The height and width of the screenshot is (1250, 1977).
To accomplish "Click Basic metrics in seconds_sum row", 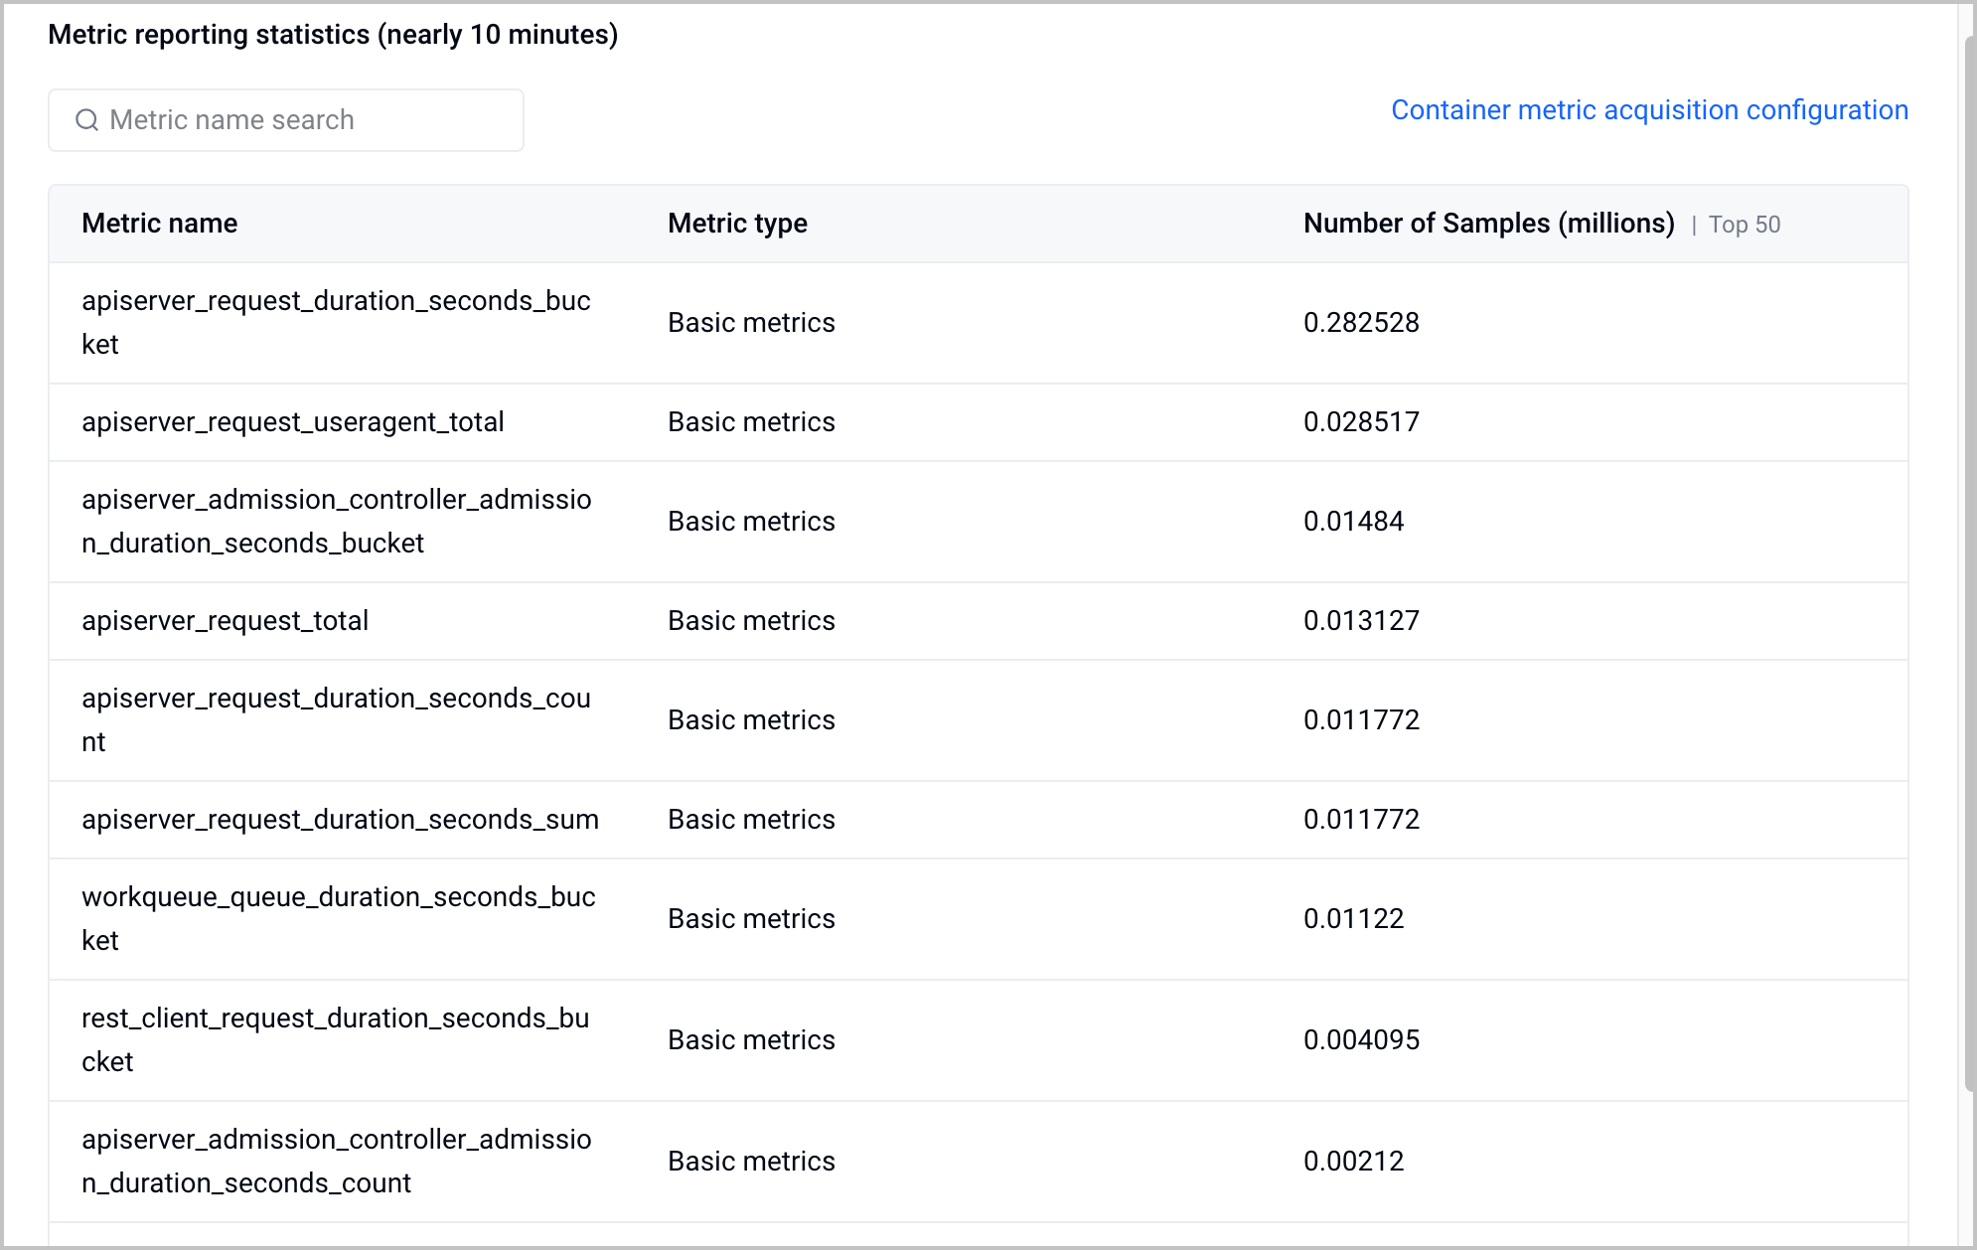I will pyautogui.click(x=751, y=820).
